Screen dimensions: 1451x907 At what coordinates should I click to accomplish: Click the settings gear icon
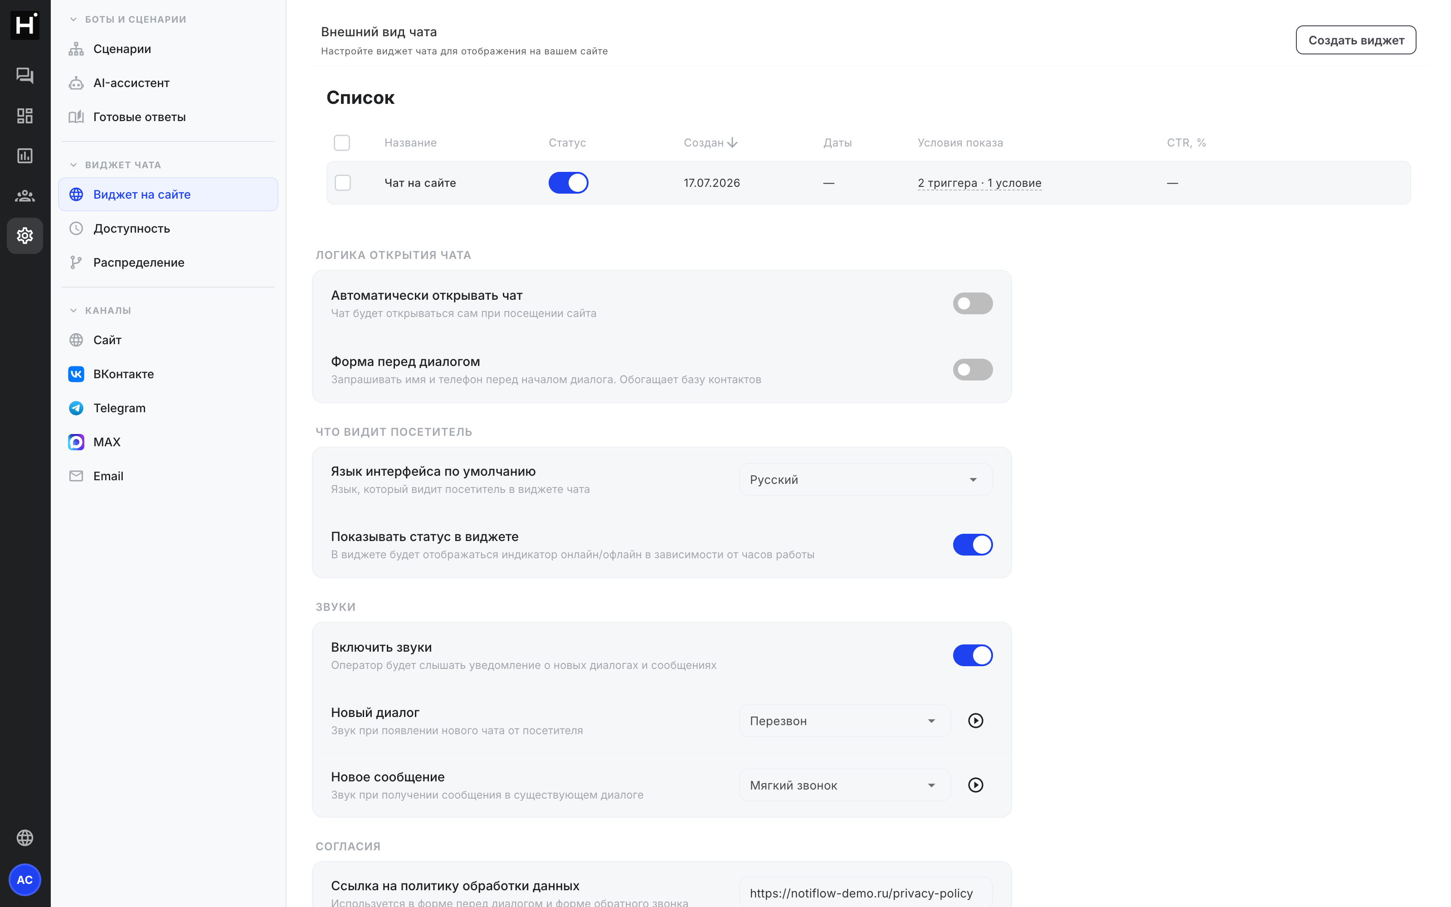[24, 236]
